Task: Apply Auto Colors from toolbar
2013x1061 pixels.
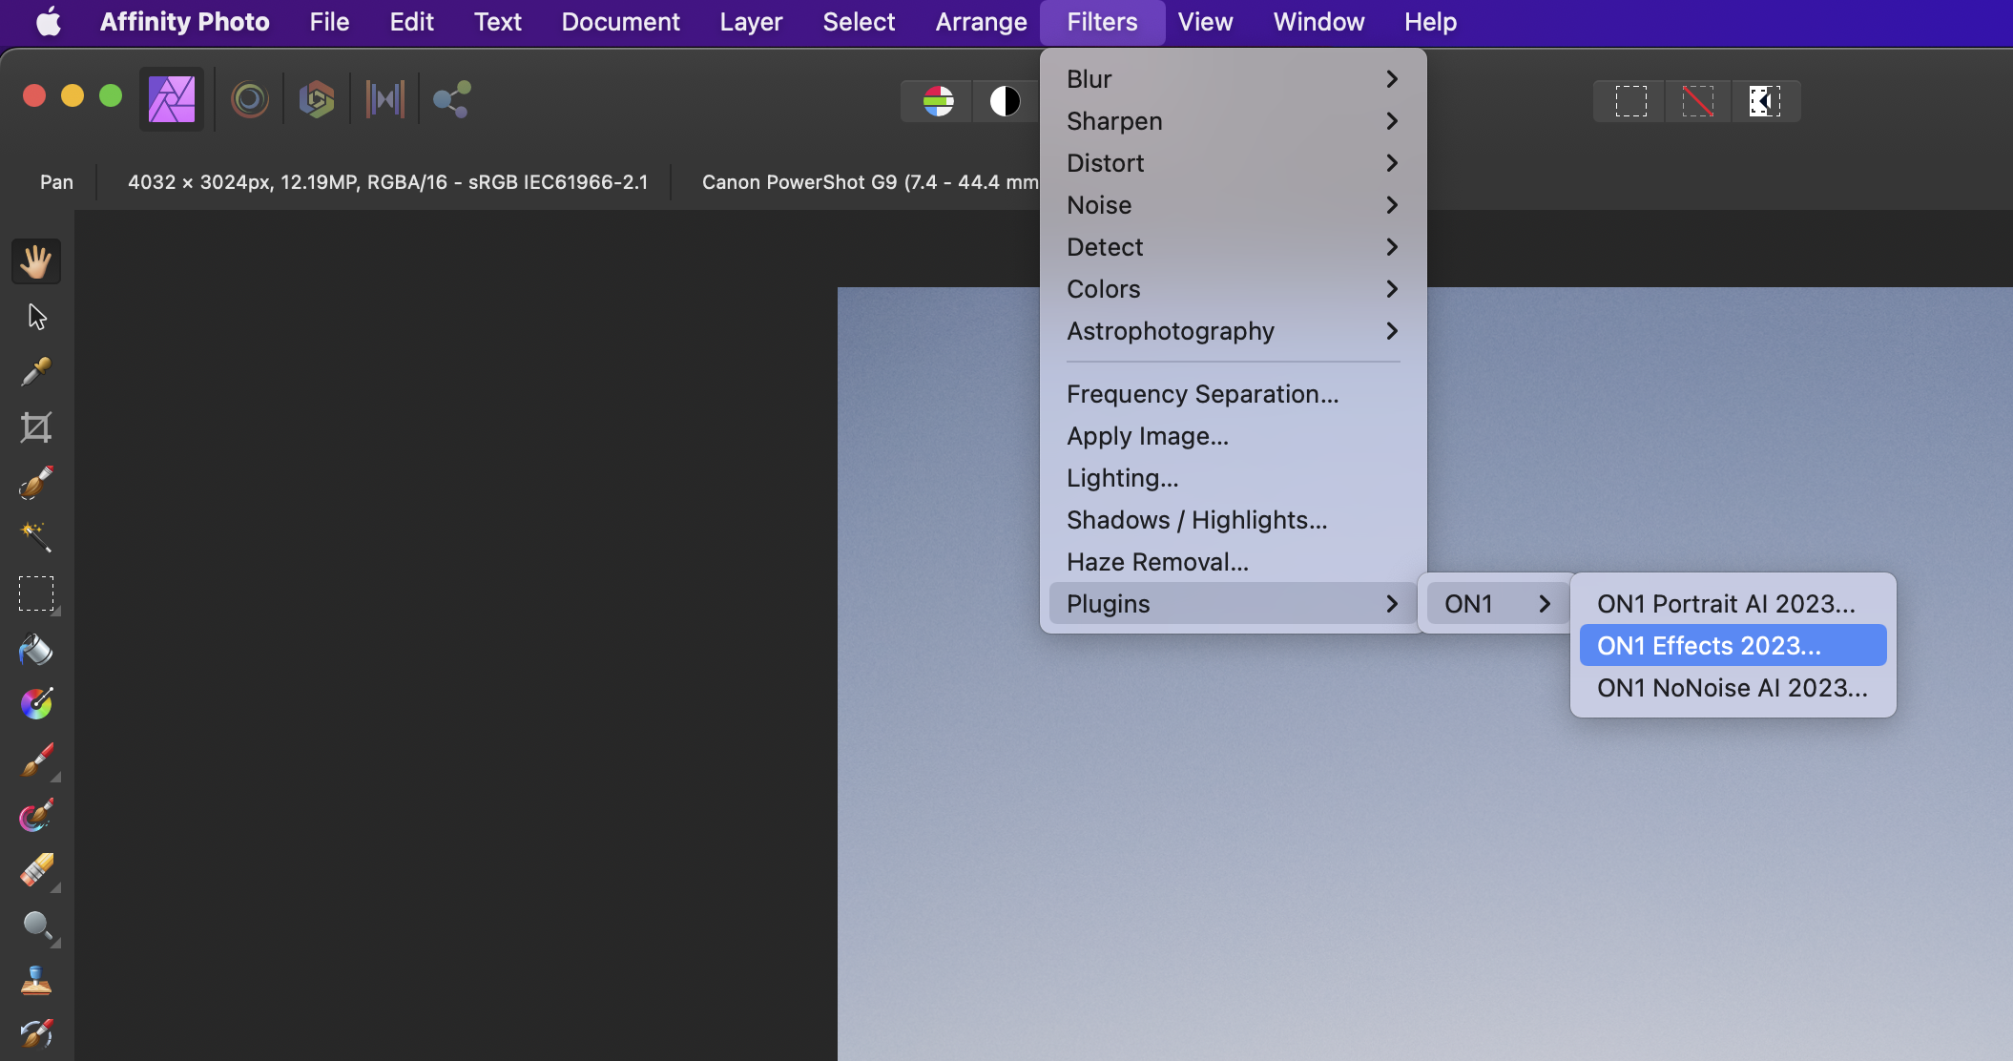Action: click(x=938, y=101)
